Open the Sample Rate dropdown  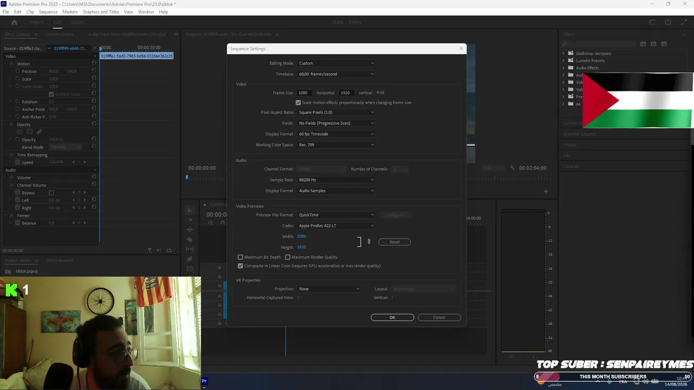pyautogui.click(x=336, y=180)
